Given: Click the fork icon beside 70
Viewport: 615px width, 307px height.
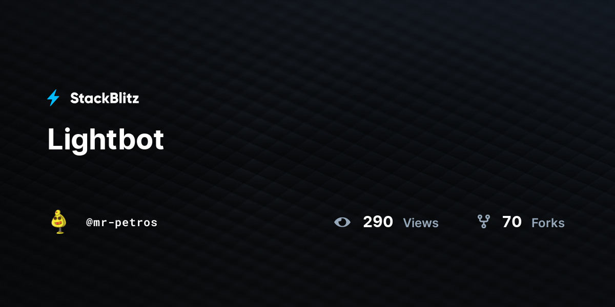Looking at the screenshot, I should point(483,222).
